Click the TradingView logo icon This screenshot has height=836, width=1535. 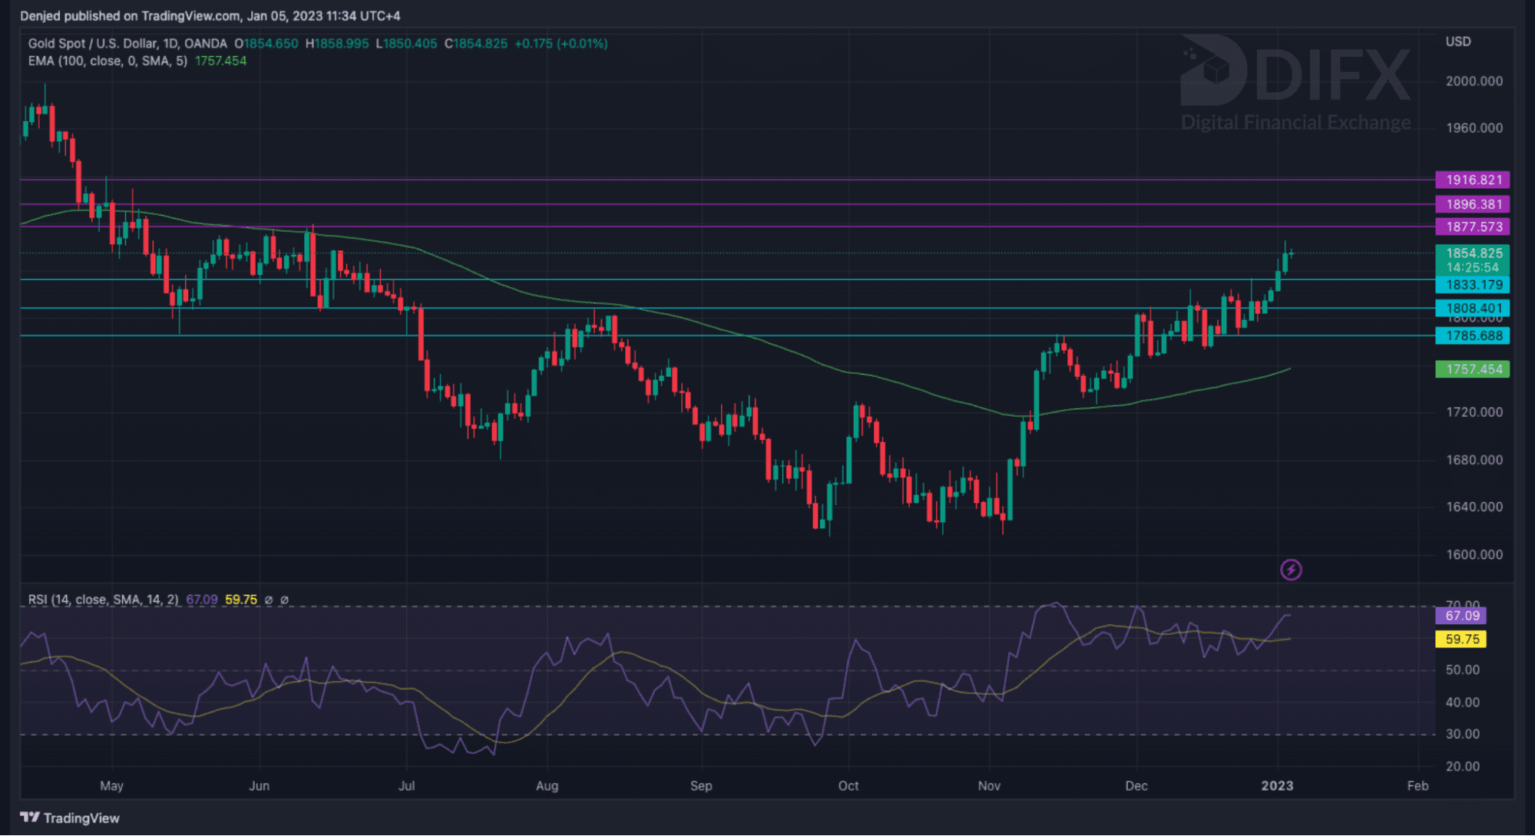coord(29,818)
